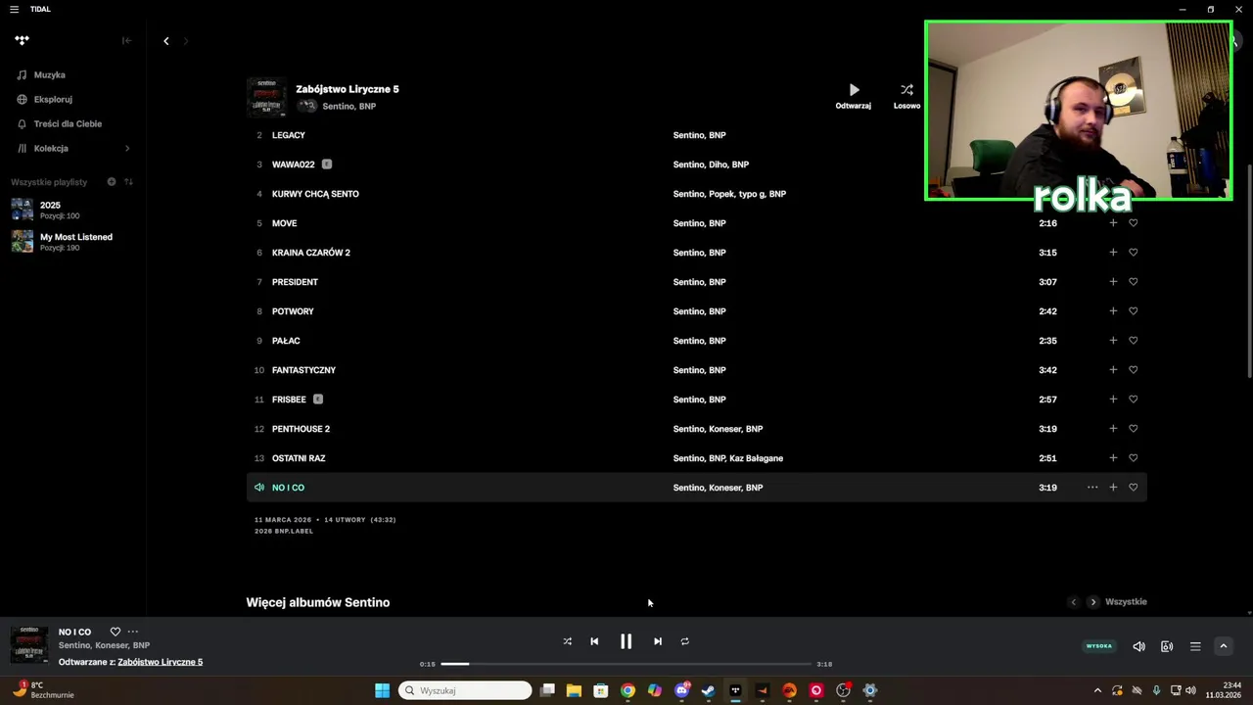Add NO I CO row to a playlist
This screenshot has height=705, width=1253.
1113,488
